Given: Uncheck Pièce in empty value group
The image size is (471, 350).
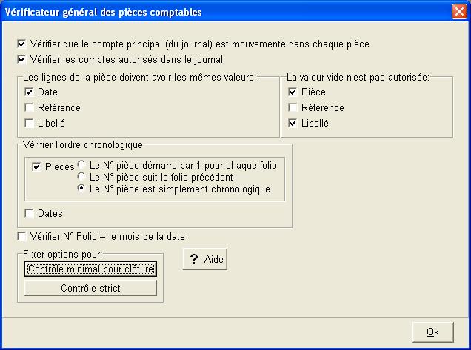Looking at the screenshot, I should tap(293, 92).
